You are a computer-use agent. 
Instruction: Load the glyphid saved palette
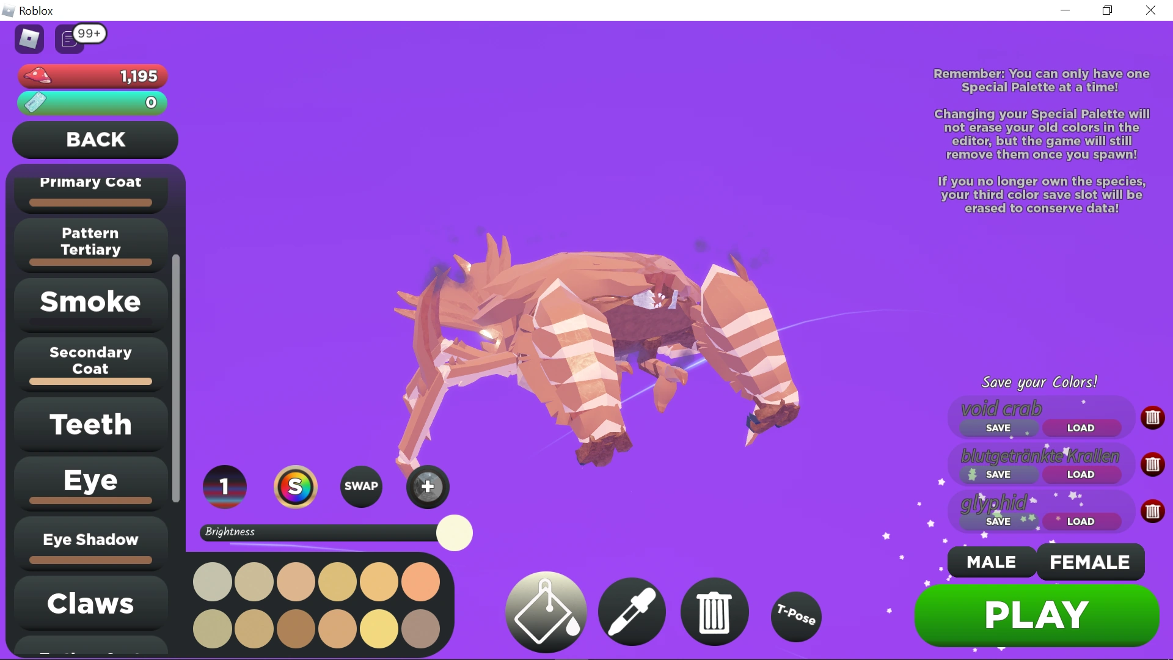pos(1081,521)
